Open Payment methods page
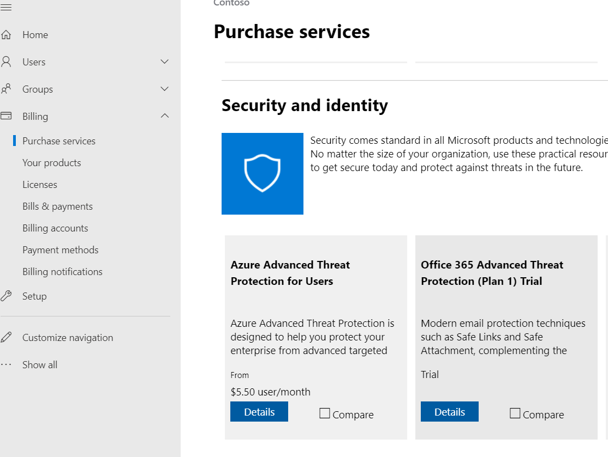This screenshot has height=457, width=608. pyautogui.click(x=61, y=250)
